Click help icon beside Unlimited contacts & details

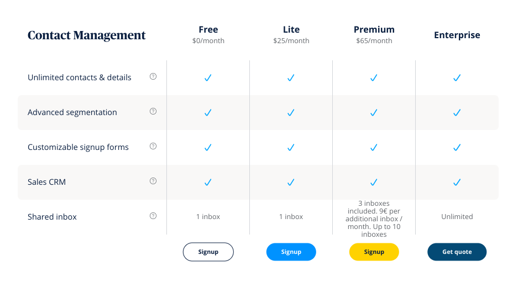(153, 77)
